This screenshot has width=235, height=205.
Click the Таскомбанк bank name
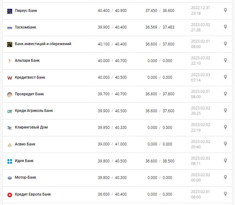tap(25, 27)
